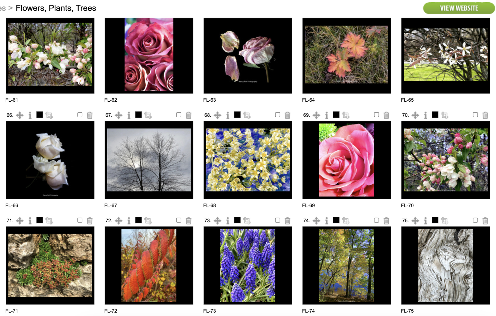
Task: Open the FL-73 grape hyacinth thumbnail
Action: (248, 265)
